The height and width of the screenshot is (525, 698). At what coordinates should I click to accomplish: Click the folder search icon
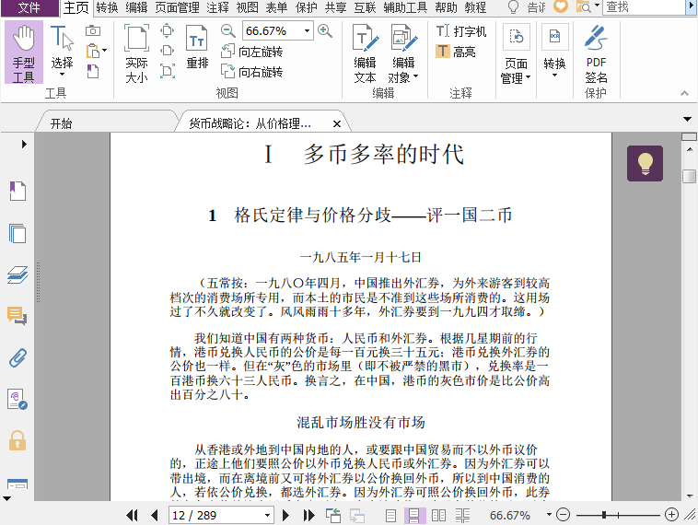coord(584,6)
